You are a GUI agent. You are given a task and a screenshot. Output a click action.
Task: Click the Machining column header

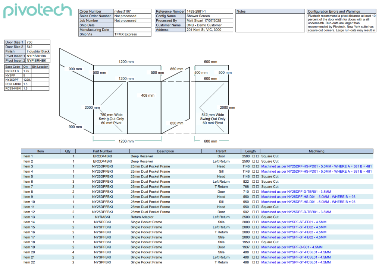[x=316, y=151]
